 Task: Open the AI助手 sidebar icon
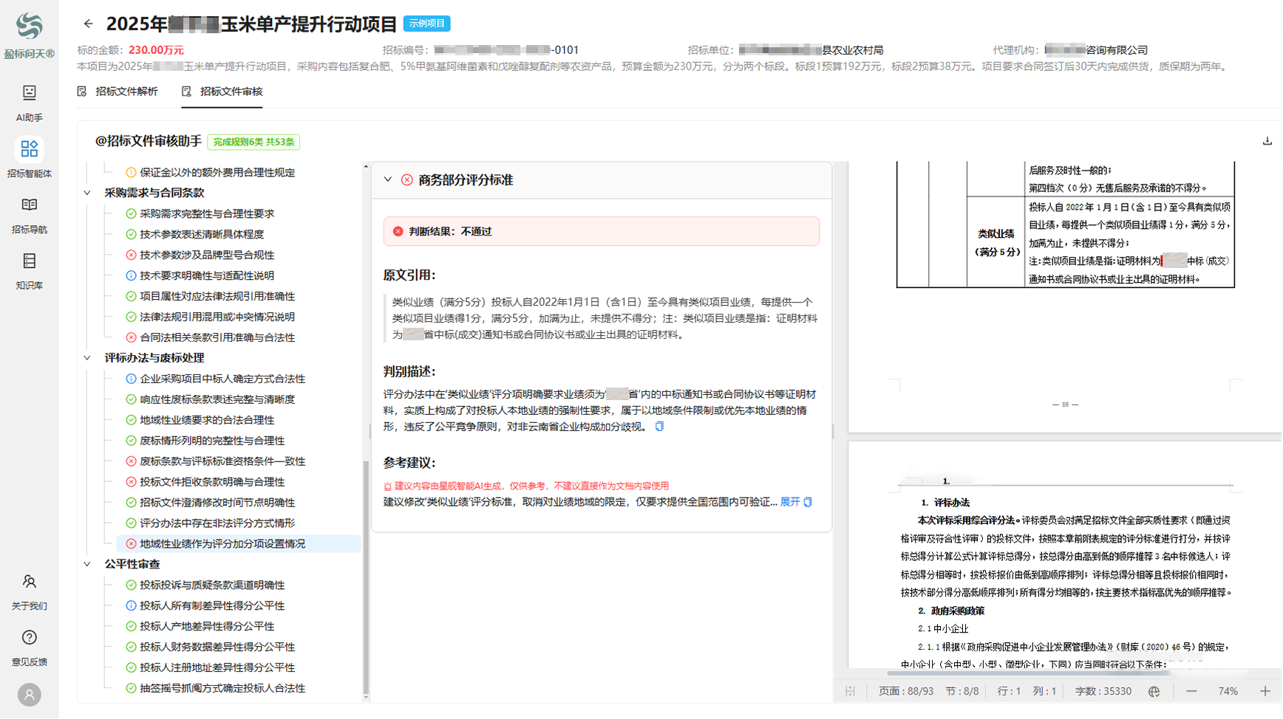click(x=29, y=93)
